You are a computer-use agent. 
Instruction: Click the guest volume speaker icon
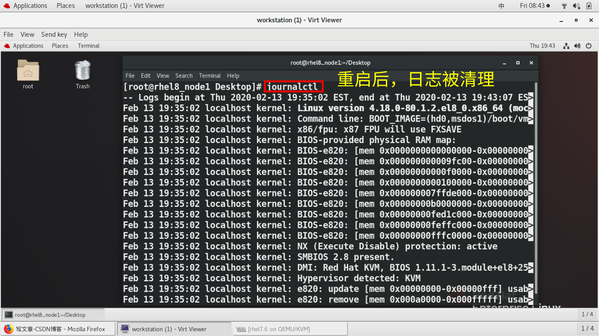[x=577, y=46]
